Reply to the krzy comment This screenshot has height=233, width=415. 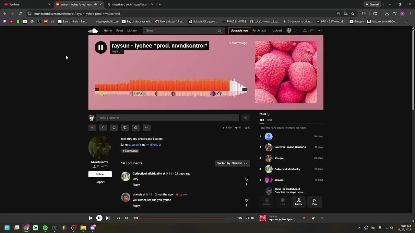(136, 185)
